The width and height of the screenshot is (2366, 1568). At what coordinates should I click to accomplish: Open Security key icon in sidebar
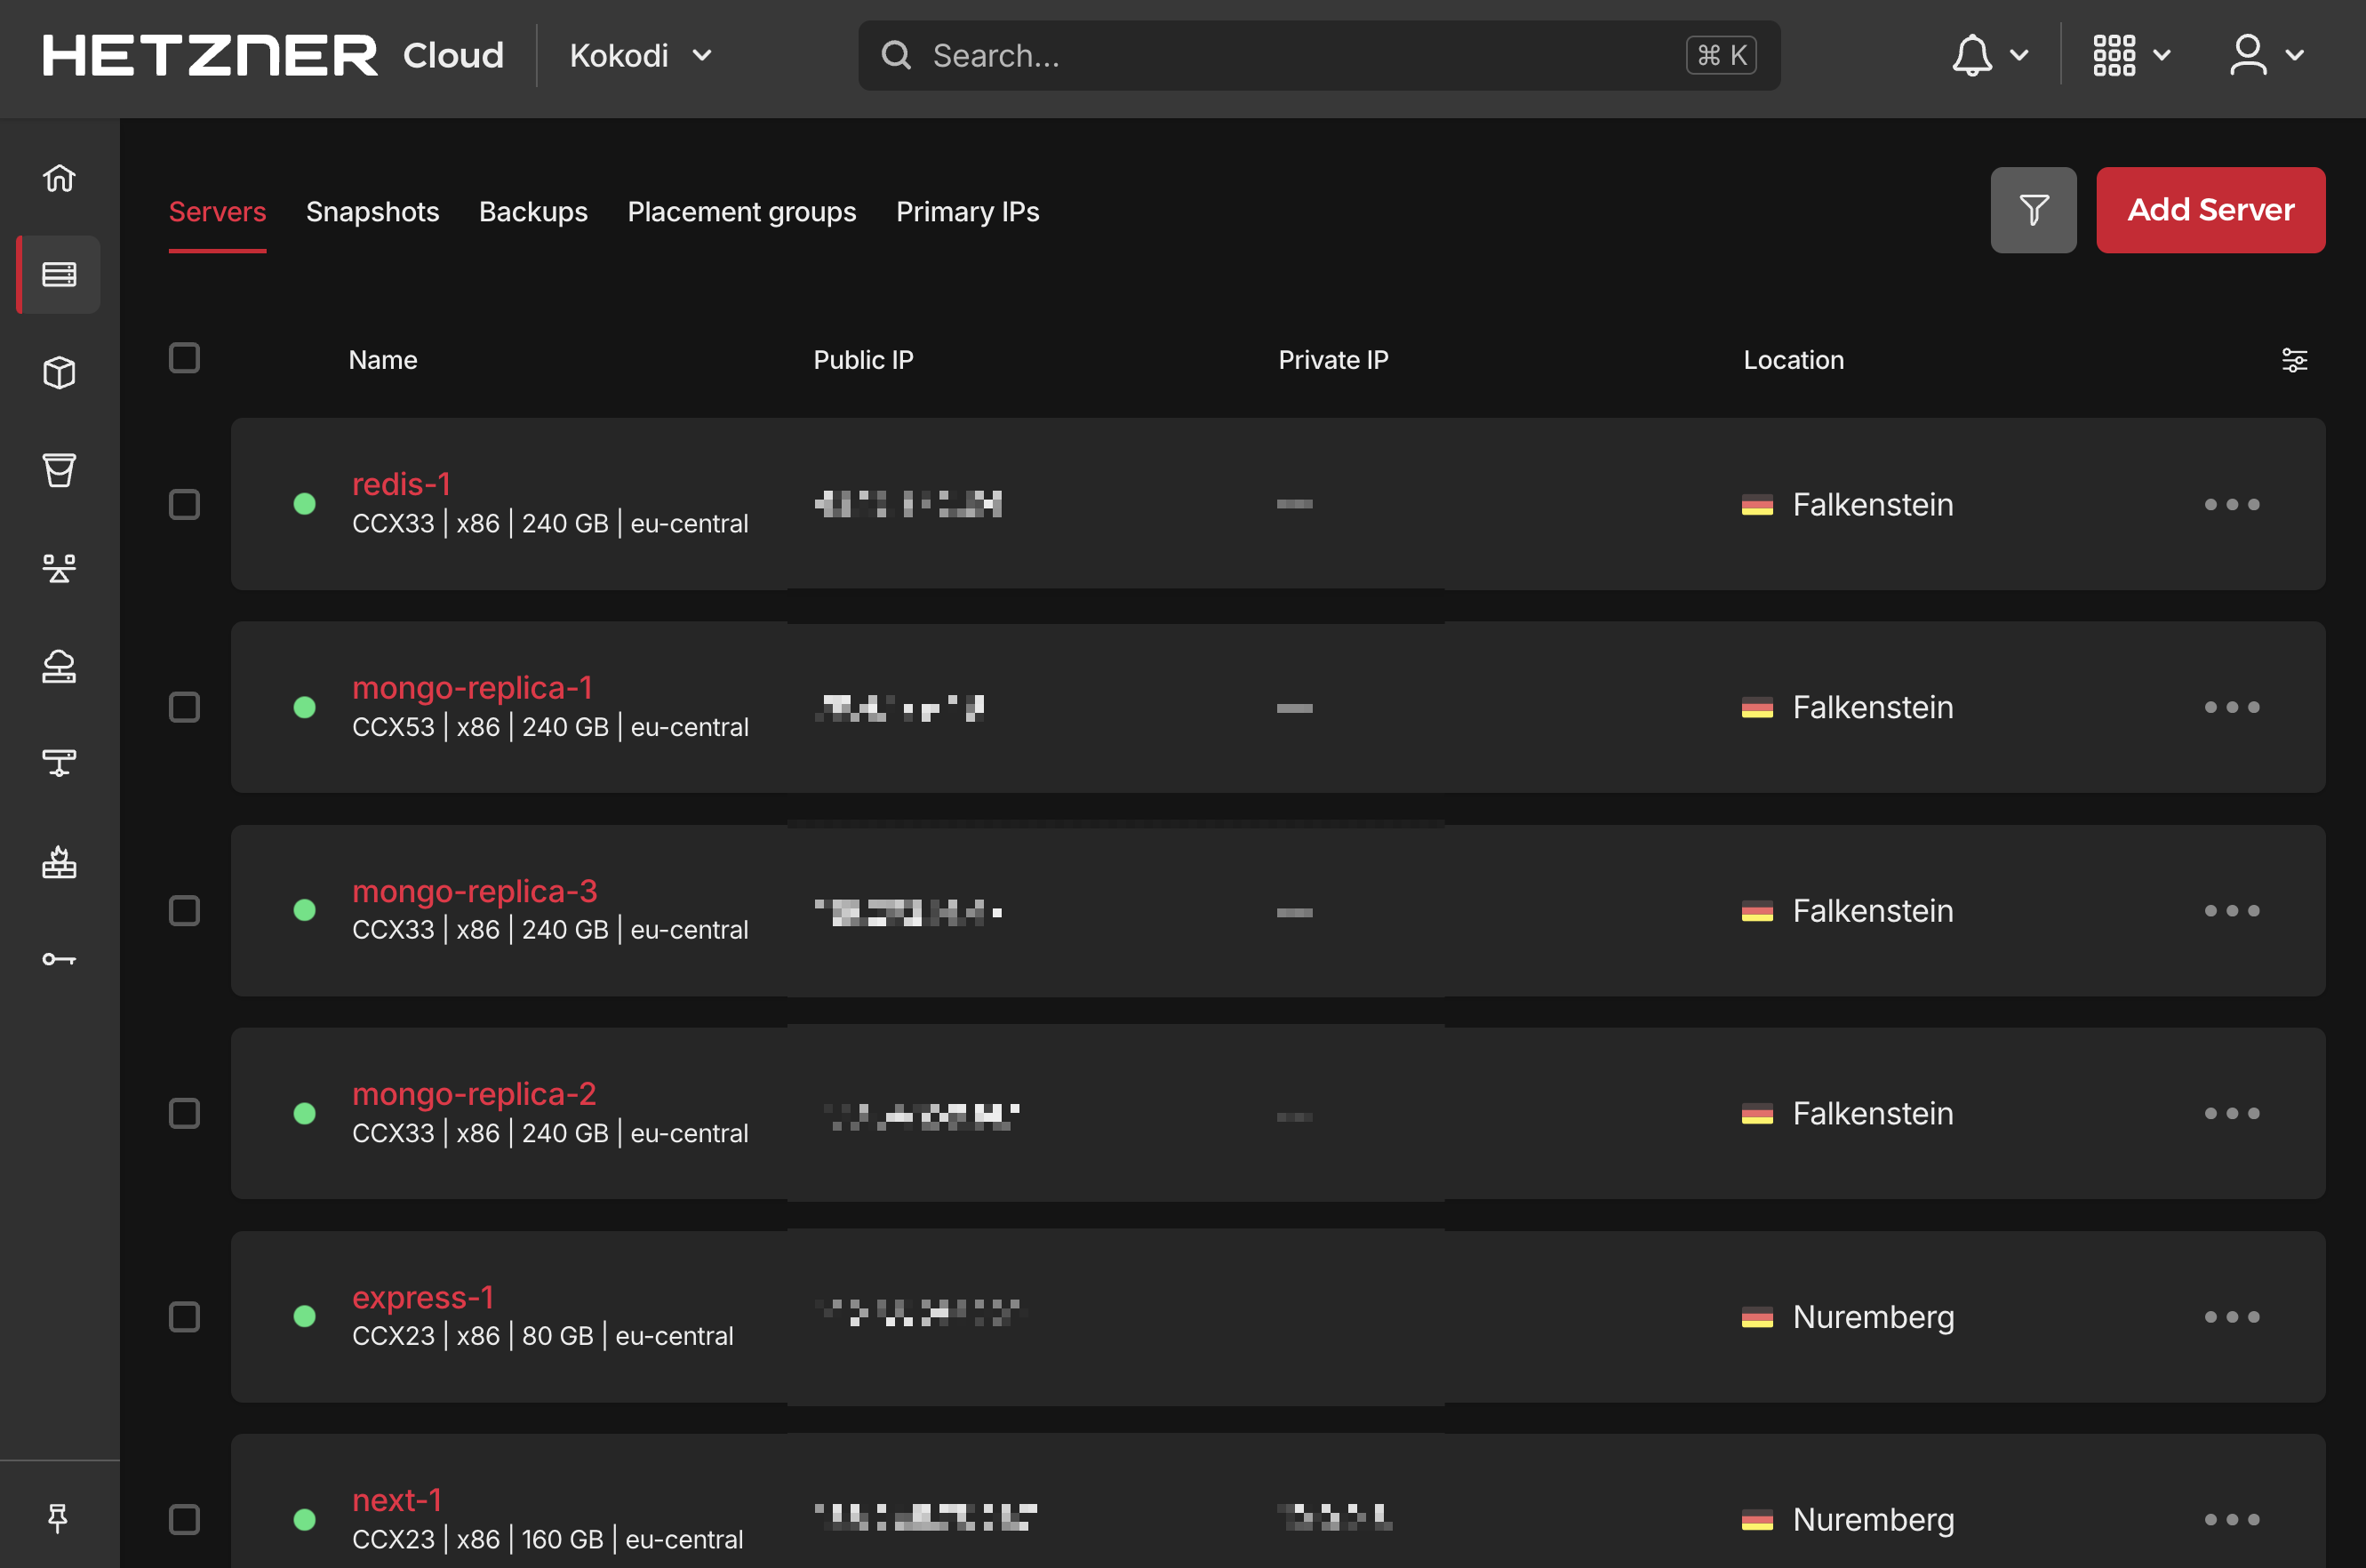pyautogui.click(x=59, y=959)
